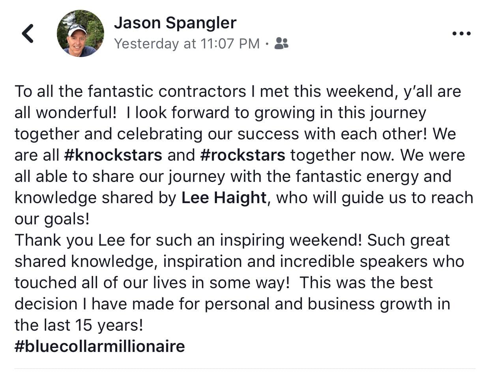Visit the tagged Lee Haight profile
Image resolution: width=490 pixels, height=372 pixels.
[x=224, y=198]
